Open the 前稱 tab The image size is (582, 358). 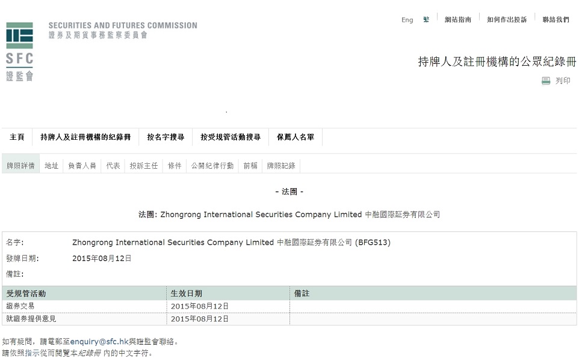click(250, 166)
